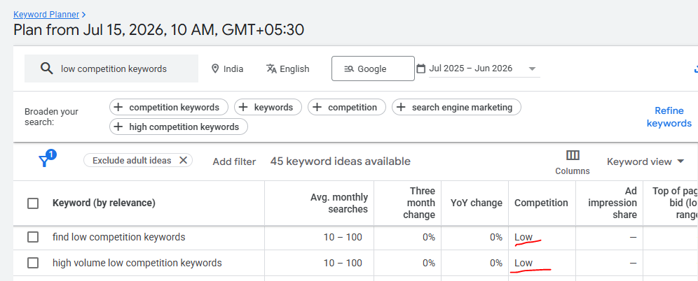Click the plus icon on 'search engine marketing'
This screenshot has height=281, width=698.
[x=401, y=107]
